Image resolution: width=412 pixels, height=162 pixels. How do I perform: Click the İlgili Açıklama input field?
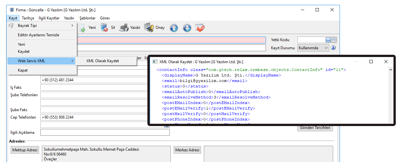[105, 133]
